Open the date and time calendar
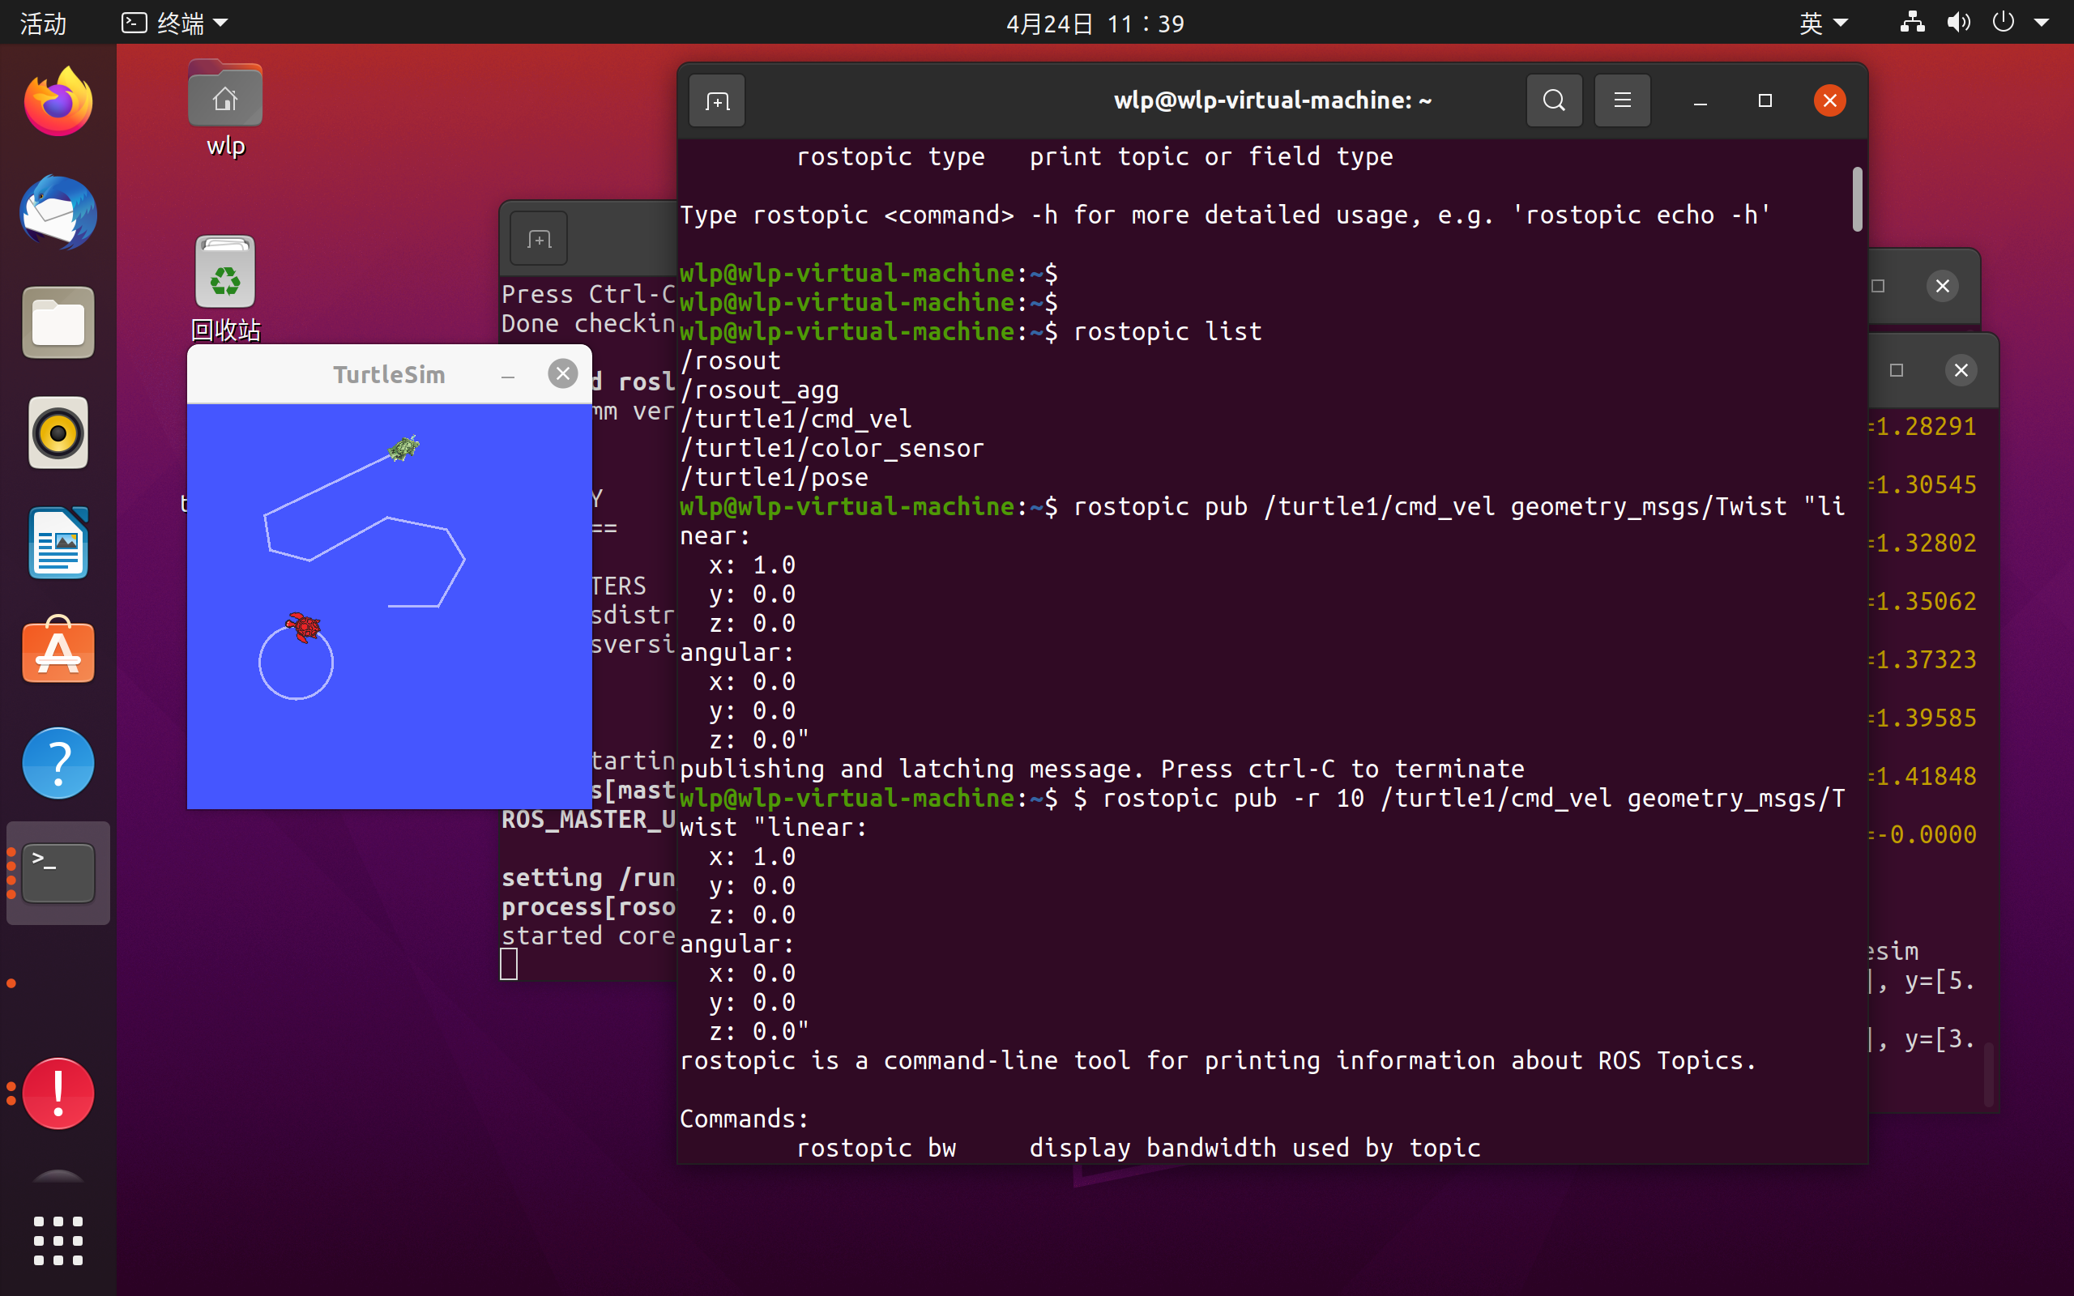This screenshot has width=2074, height=1296. click(1095, 23)
